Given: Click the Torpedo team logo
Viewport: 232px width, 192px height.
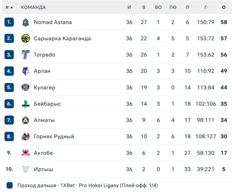Looking at the screenshot, I should pos(26,55).
